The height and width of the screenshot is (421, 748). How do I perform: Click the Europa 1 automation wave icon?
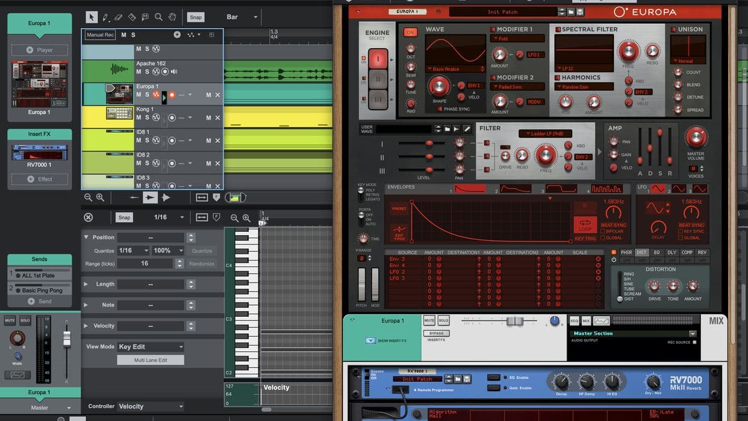click(x=156, y=94)
